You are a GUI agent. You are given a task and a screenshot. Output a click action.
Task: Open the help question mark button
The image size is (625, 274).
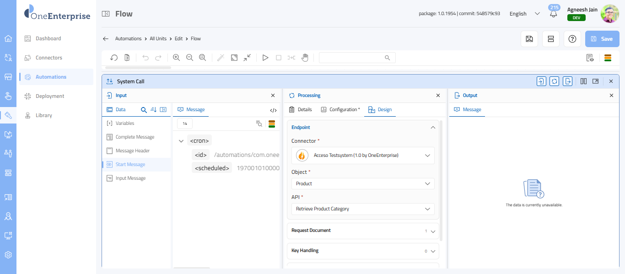pos(572,39)
